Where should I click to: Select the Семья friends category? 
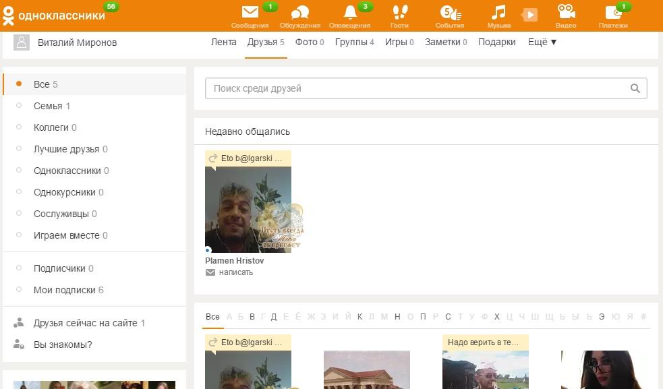coord(48,106)
